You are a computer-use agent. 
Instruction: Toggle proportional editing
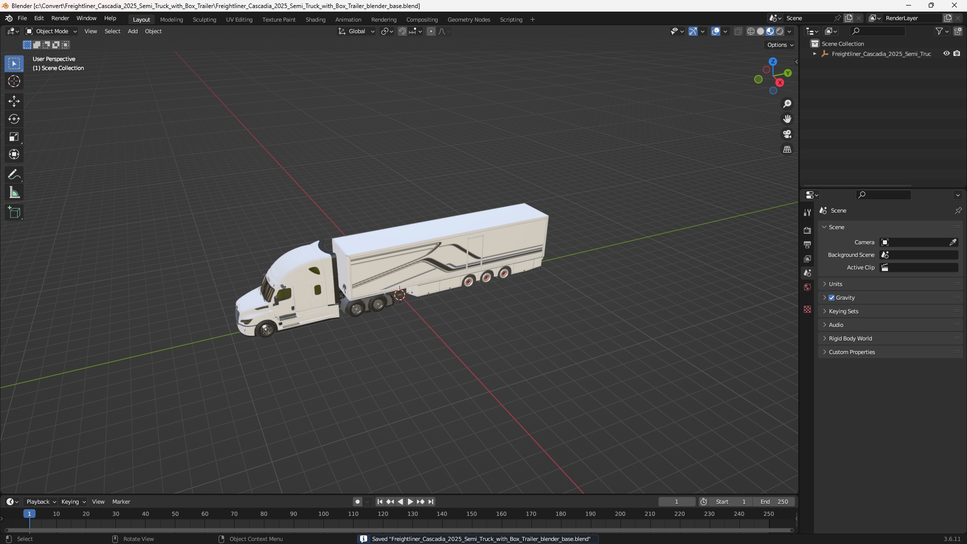click(x=431, y=31)
